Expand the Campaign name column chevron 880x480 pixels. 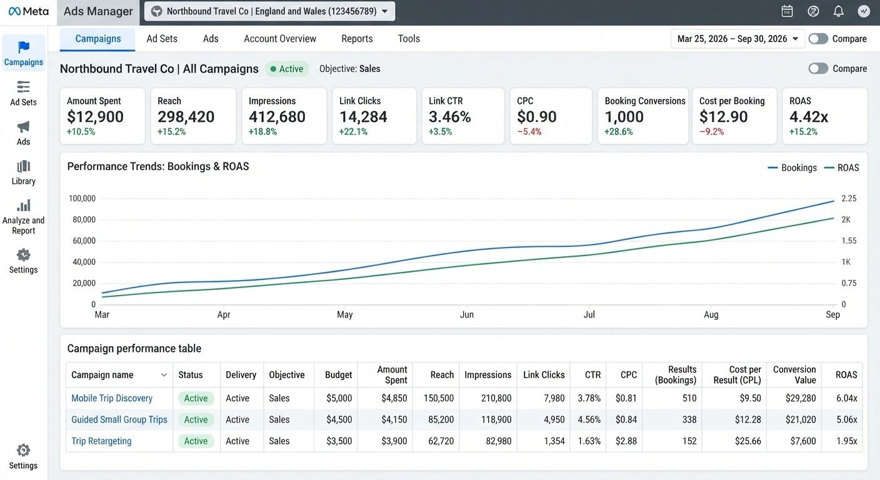click(x=164, y=375)
